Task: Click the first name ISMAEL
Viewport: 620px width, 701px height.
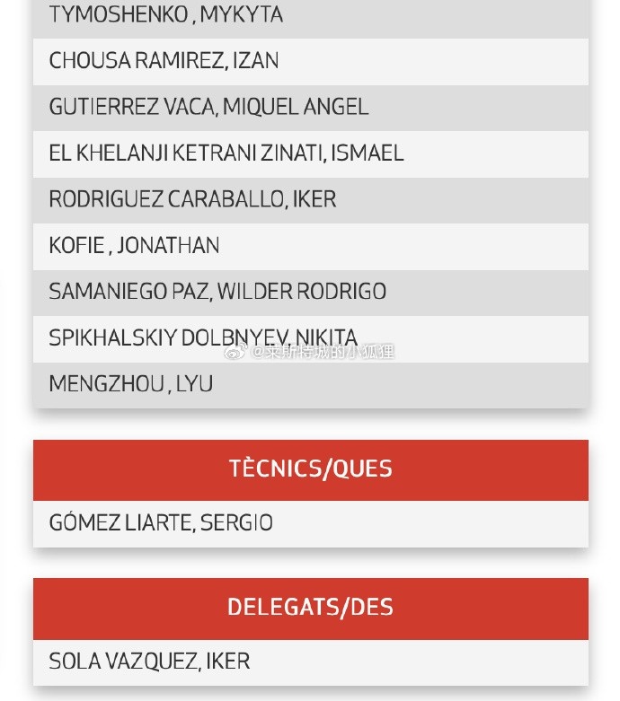Action: pos(368,153)
